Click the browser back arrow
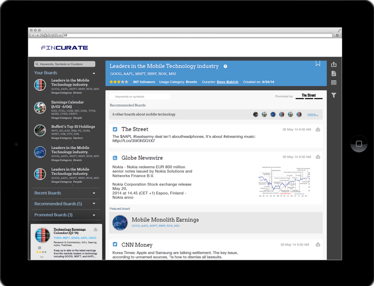The width and height of the screenshot is (374, 286). (33, 35)
